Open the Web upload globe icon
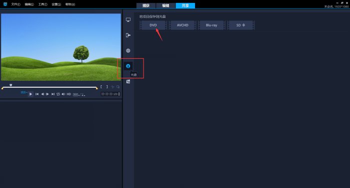The width and height of the screenshot is (350, 188). click(128, 50)
